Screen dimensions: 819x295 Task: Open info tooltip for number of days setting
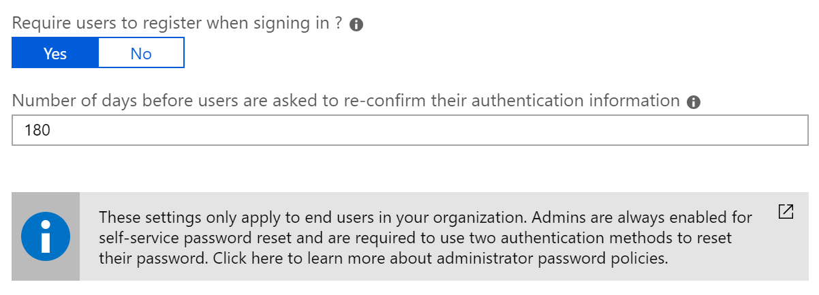click(x=694, y=102)
